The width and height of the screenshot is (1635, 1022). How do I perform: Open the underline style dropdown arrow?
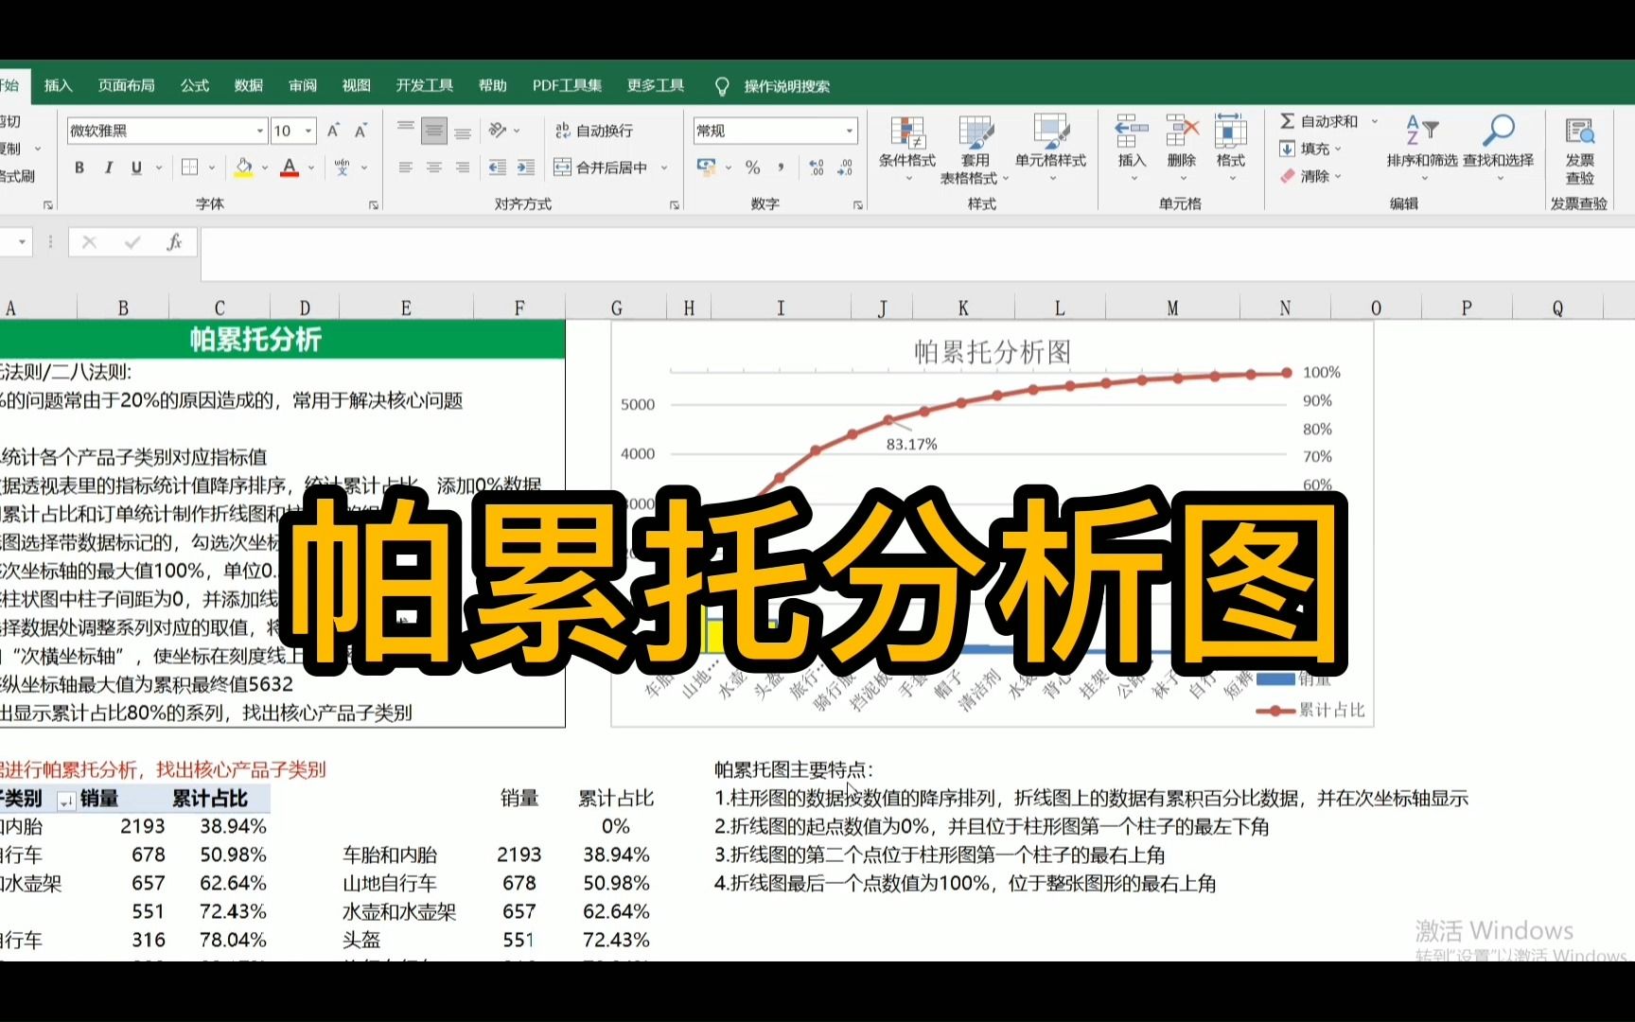coord(159,167)
